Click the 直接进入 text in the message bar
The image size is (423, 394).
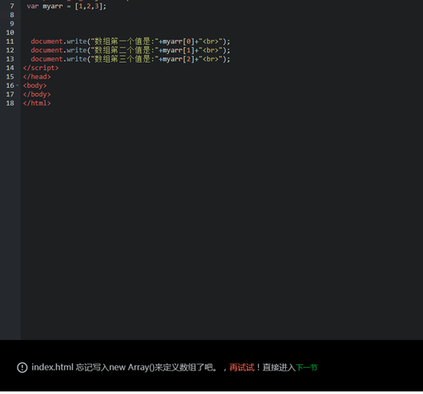click(279, 368)
